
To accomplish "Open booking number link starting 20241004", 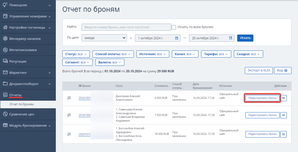I will tap(84, 115).
